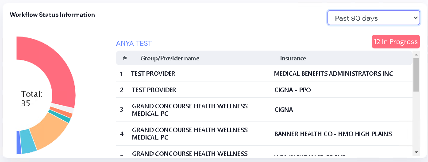Click the Total: 35 chart center label
The image size is (428, 162).
pyautogui.click(x=32, y=99)
